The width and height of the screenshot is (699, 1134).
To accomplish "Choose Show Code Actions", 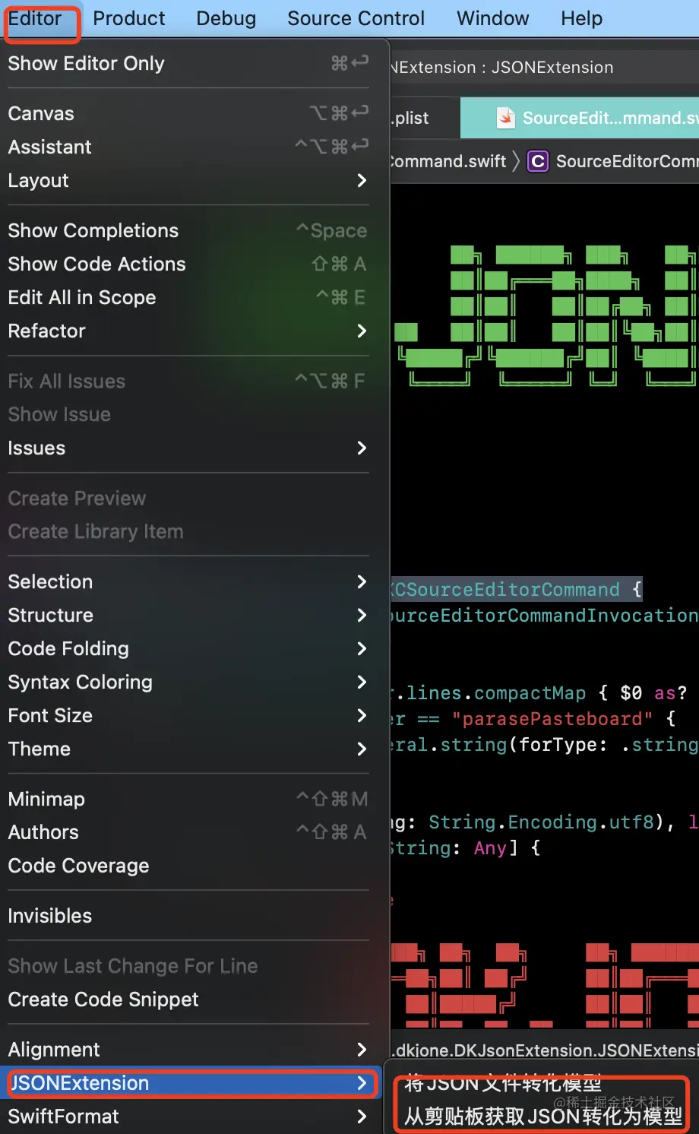I will pos(188,264).
